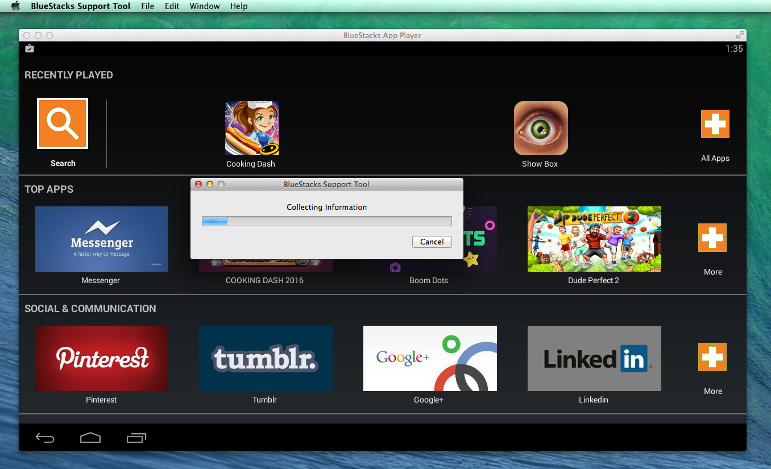The image size is (771, 469).
Task: Open the Help menu
Action: (239, 6)
